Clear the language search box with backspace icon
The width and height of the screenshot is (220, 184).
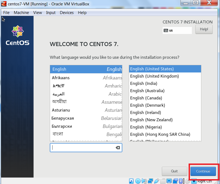(117, 148)
